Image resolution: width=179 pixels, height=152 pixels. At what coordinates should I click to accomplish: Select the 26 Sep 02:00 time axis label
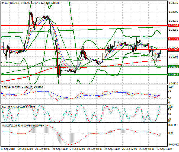point(130,149)
